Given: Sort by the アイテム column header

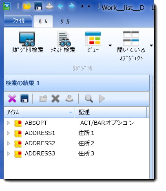Looking at the screenshot, I should [x=39, y=112].
